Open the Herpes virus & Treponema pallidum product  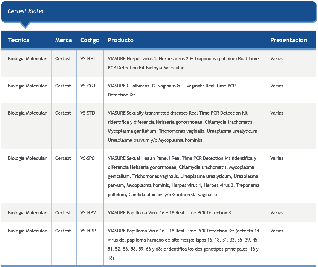[x=183, y=63]
